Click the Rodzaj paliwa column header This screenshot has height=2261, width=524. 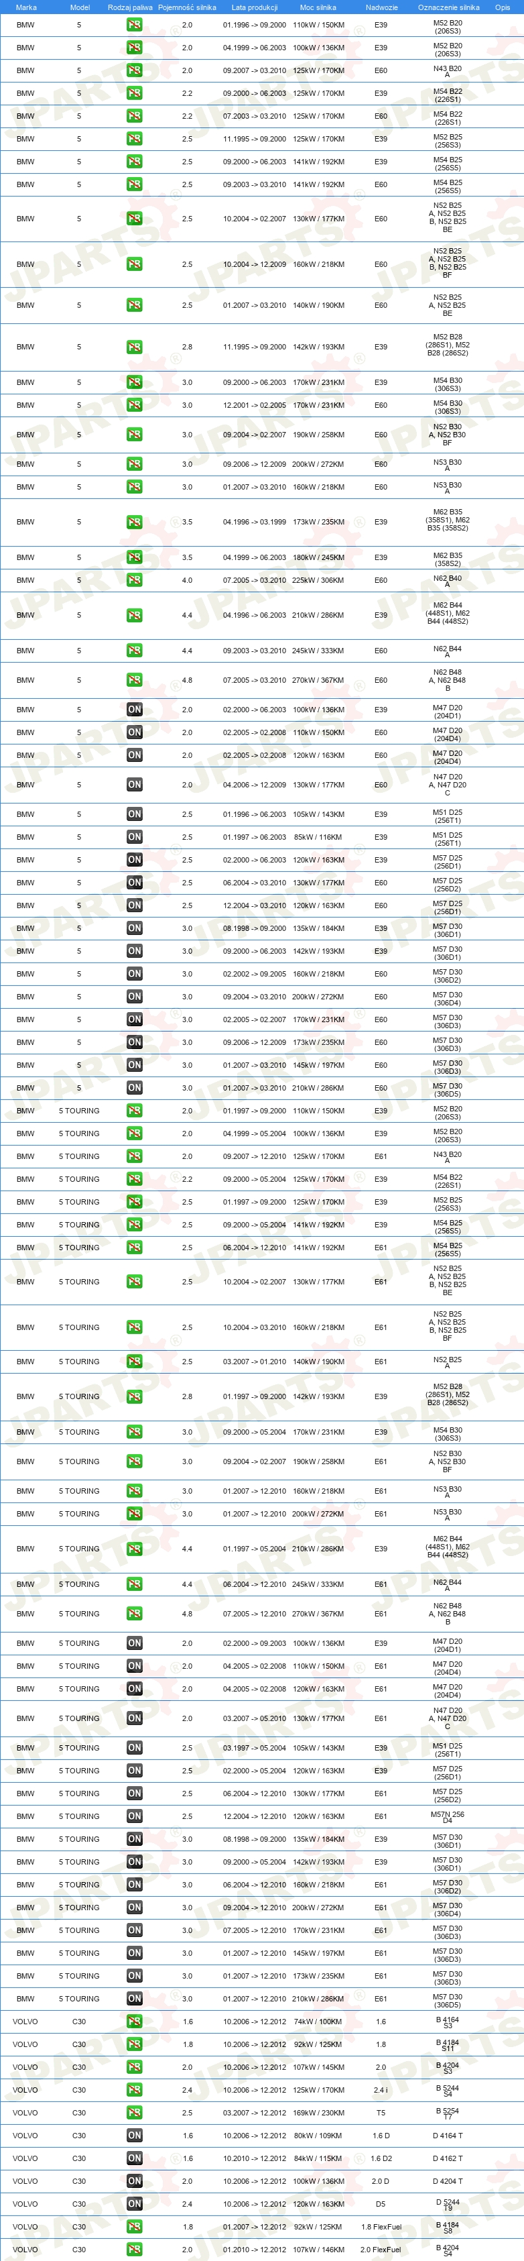click(130, 7)
